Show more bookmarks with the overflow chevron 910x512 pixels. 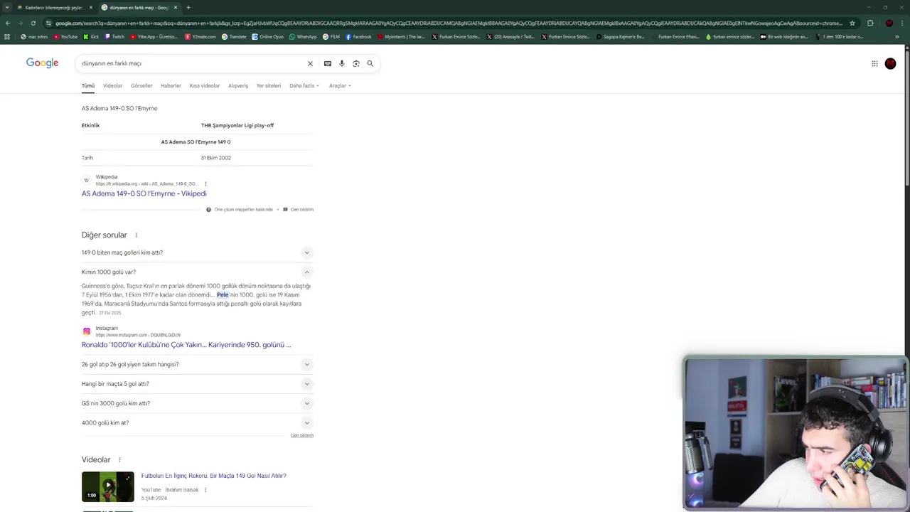(x=897, y=36)
